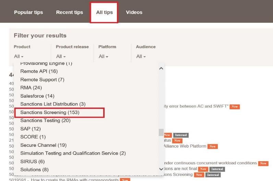
Task: Choose Secure Channel (19) option
Action: pyautogui.click(x=43, y=145)
